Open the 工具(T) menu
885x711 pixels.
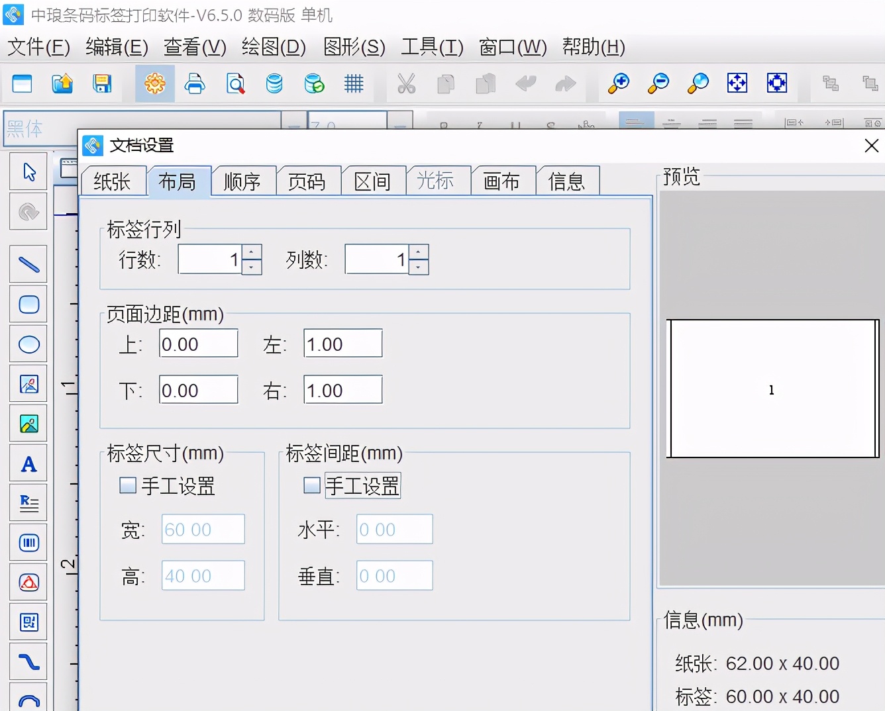pos(432,47)
